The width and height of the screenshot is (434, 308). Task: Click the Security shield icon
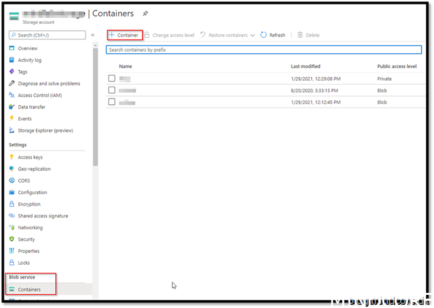pyautogui.click(x=11, y=239)
